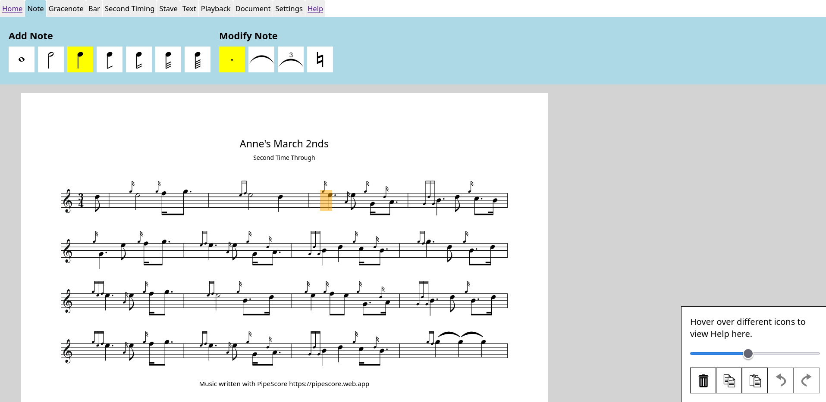Open the Text tab
This screenshot has height=402, width=826.
[189, 9]
